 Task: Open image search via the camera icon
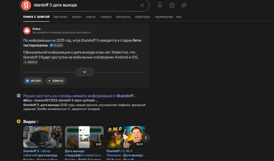point(172,5)
